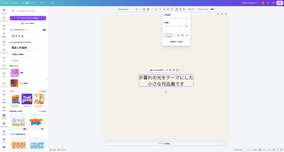Anchor text box to middle
The height and width of the screenshot is (152, 284).
click(182, 35)
